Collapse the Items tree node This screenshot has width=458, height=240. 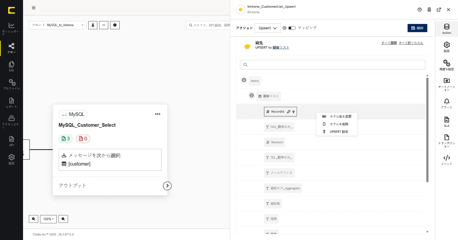point(244,80)
